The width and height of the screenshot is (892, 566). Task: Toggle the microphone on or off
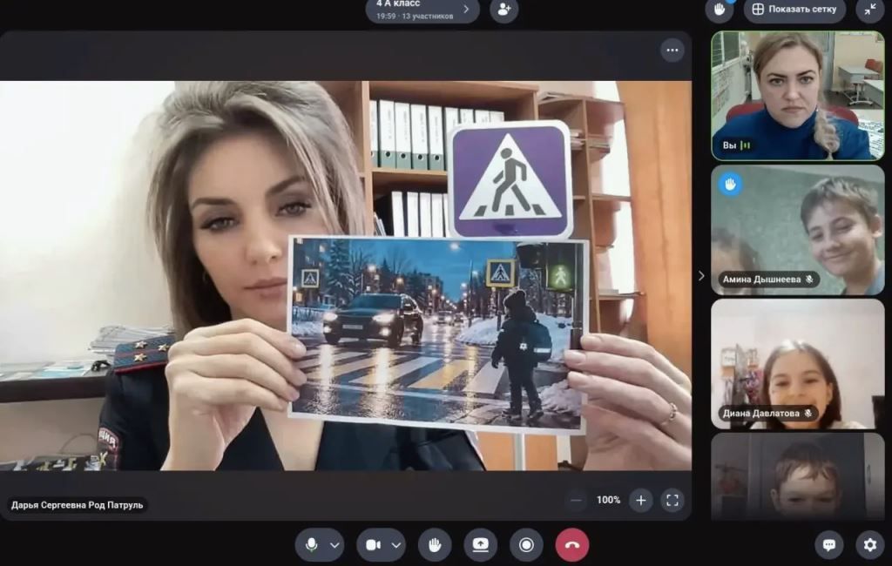[x=311, y=545]
